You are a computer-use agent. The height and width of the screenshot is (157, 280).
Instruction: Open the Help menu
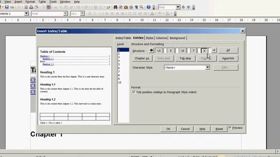pos(77,2)
